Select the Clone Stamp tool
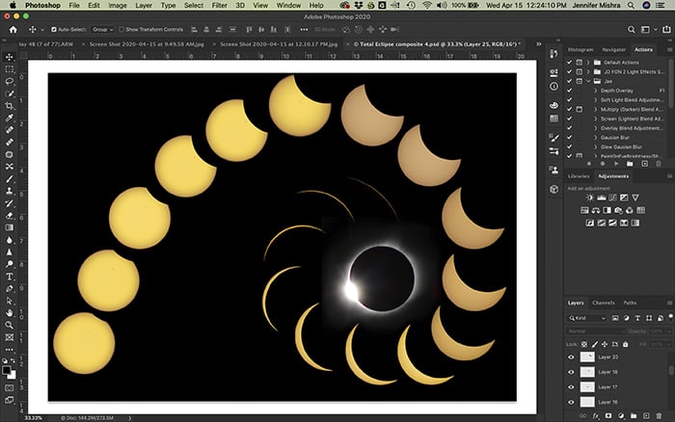Screen dimensions: 675x422 click(9, 191)
